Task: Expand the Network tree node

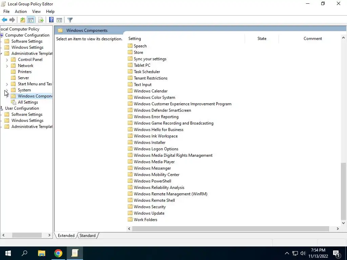Action: [7, 66]
